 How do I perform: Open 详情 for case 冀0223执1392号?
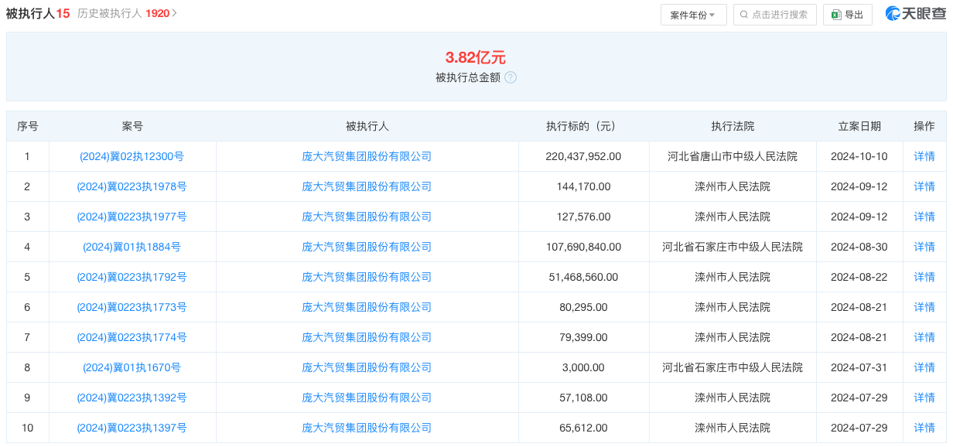pos(924,398)
